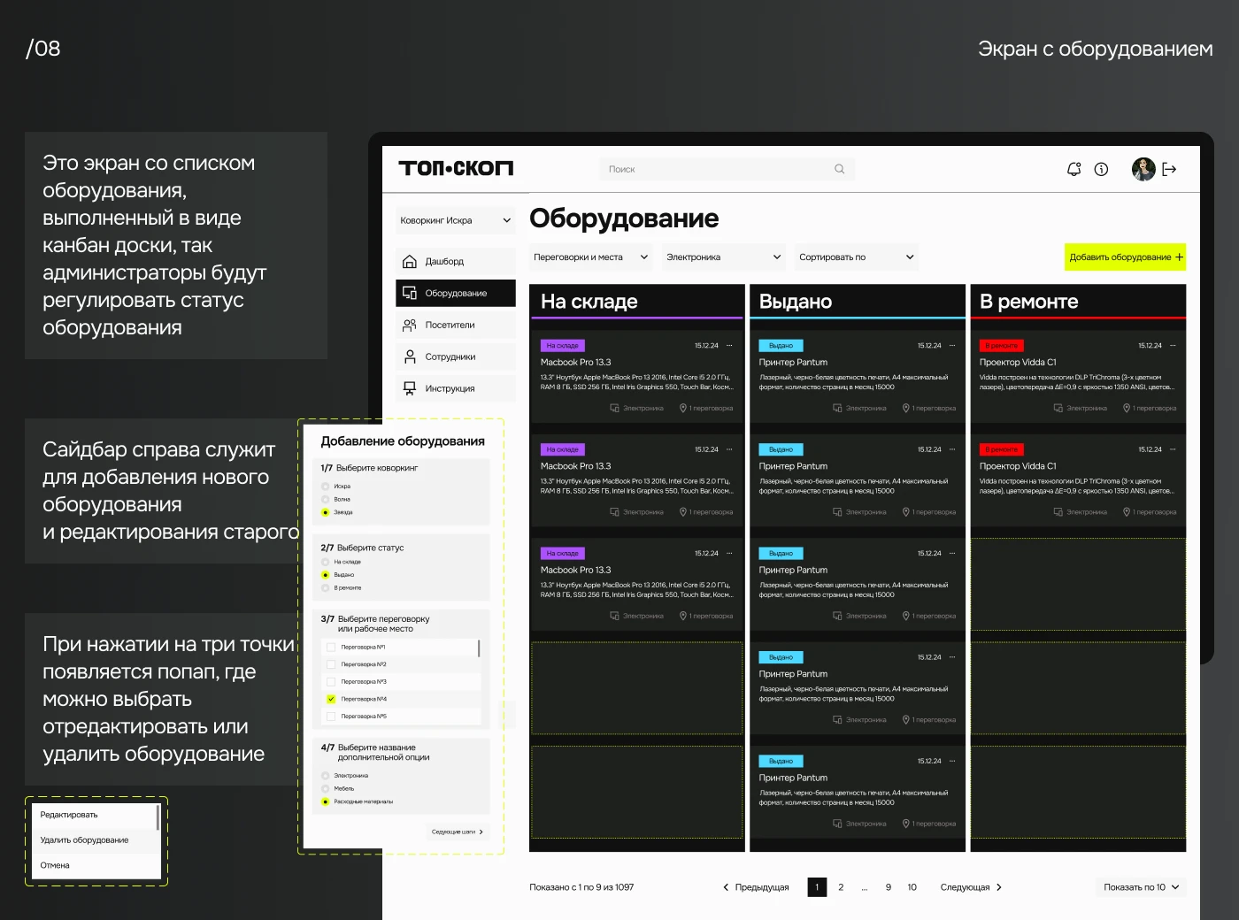
Task: Select the В ремонте status radio option
Action: [326, 588]
